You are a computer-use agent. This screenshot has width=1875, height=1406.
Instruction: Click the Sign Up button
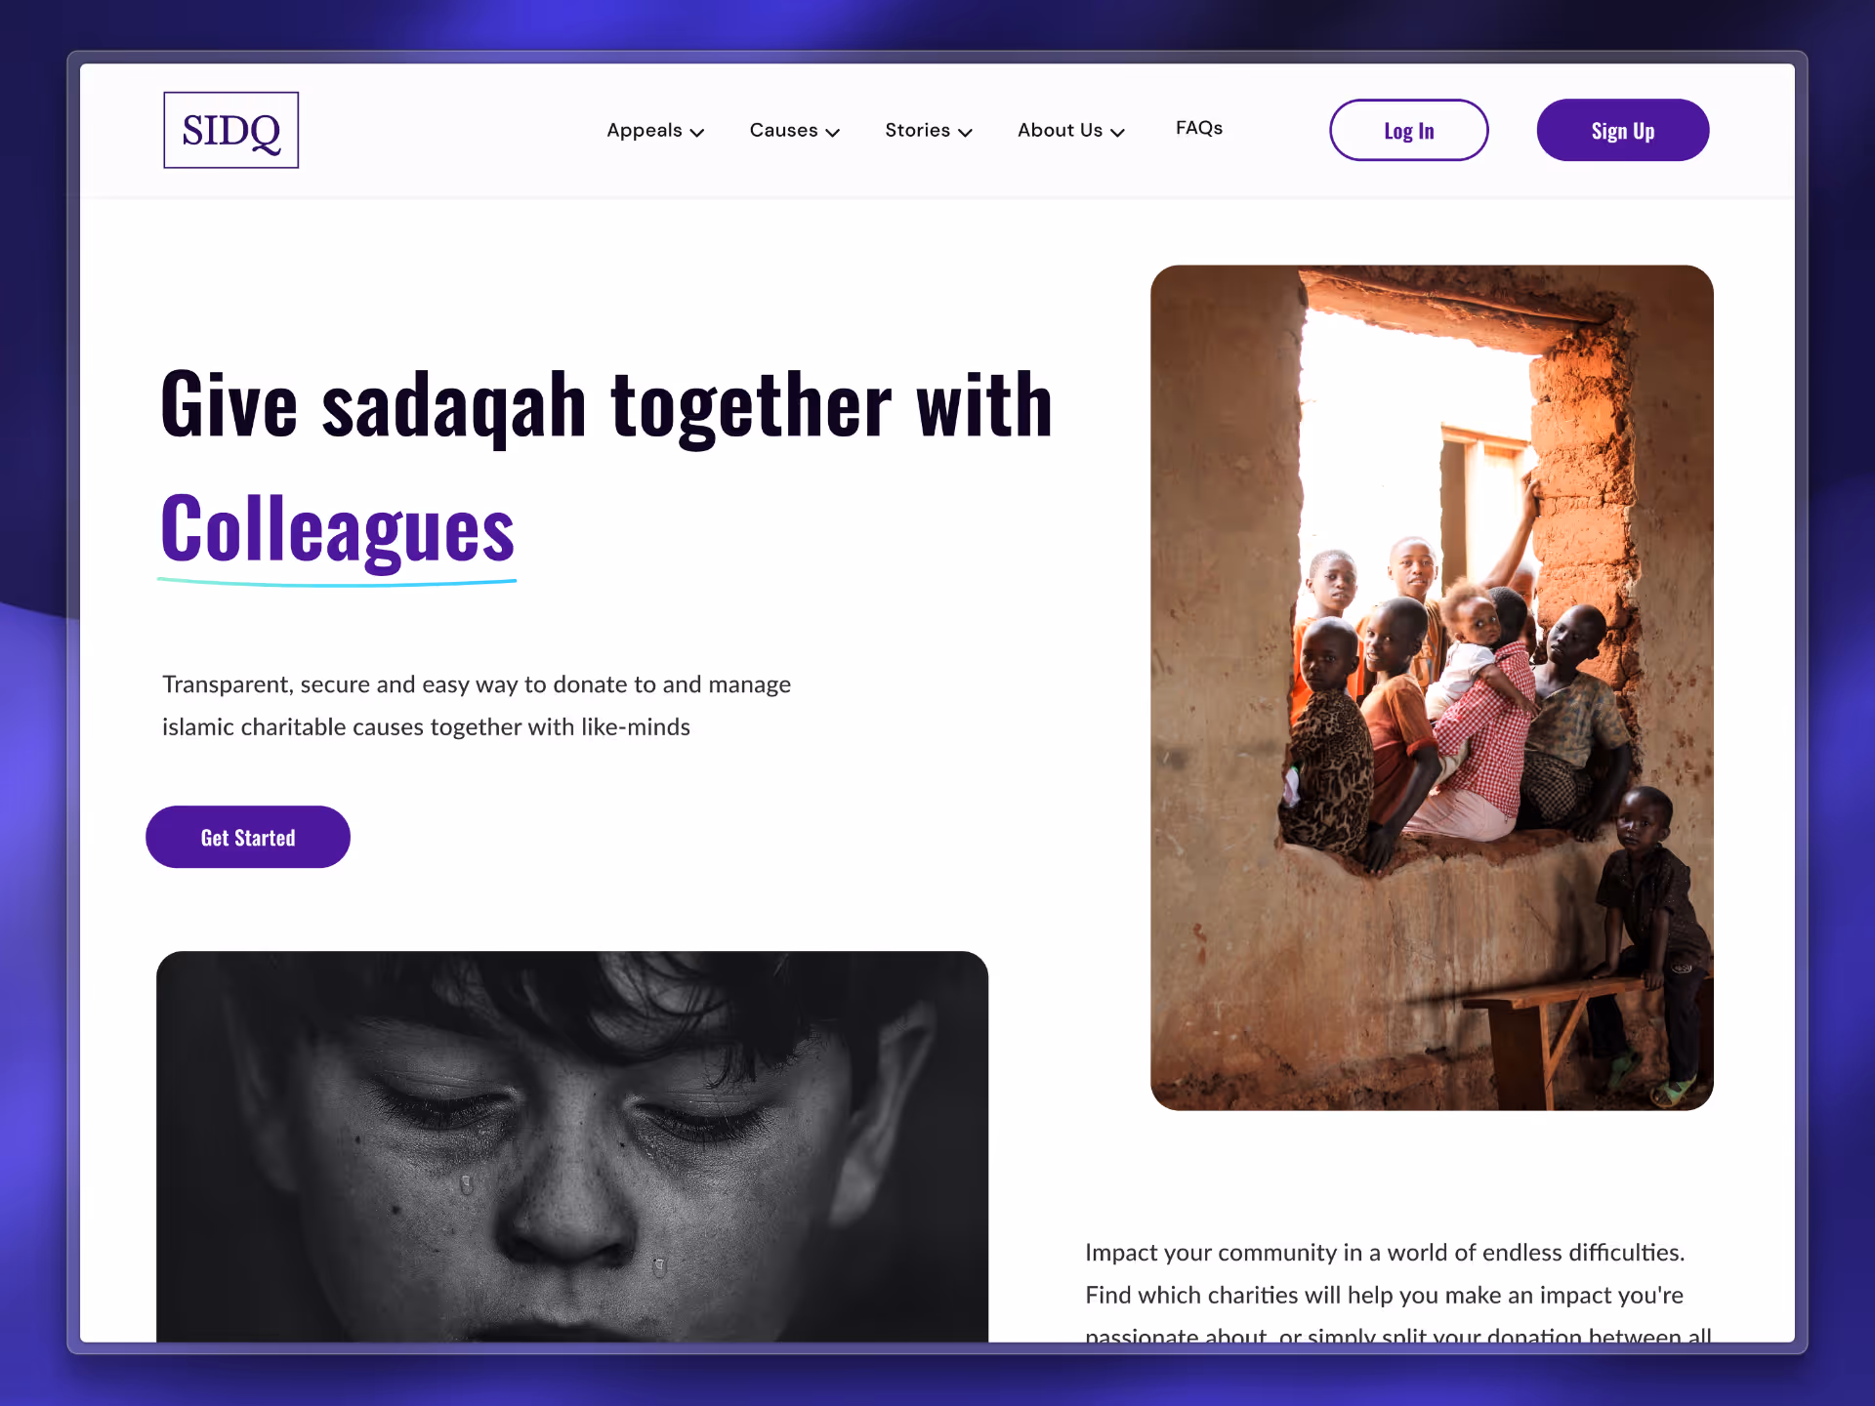(1622, 130)
